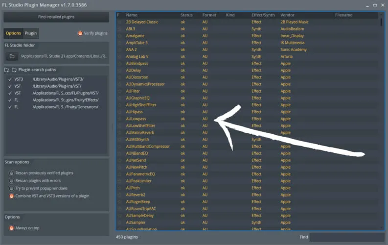Sort plugins by the Vendor column header
388x245 pixels.
tap(287, 15)
